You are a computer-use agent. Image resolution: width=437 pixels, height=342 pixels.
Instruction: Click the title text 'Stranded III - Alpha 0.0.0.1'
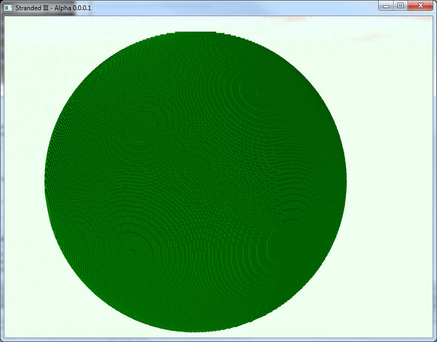pos(53,8)
